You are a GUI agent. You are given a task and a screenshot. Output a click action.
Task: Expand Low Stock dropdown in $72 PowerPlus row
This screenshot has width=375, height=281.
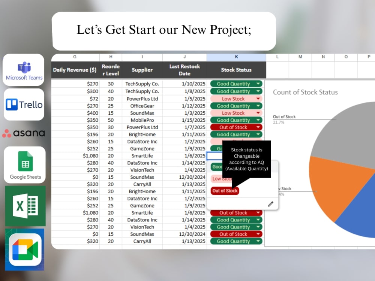tap(258, 99)
